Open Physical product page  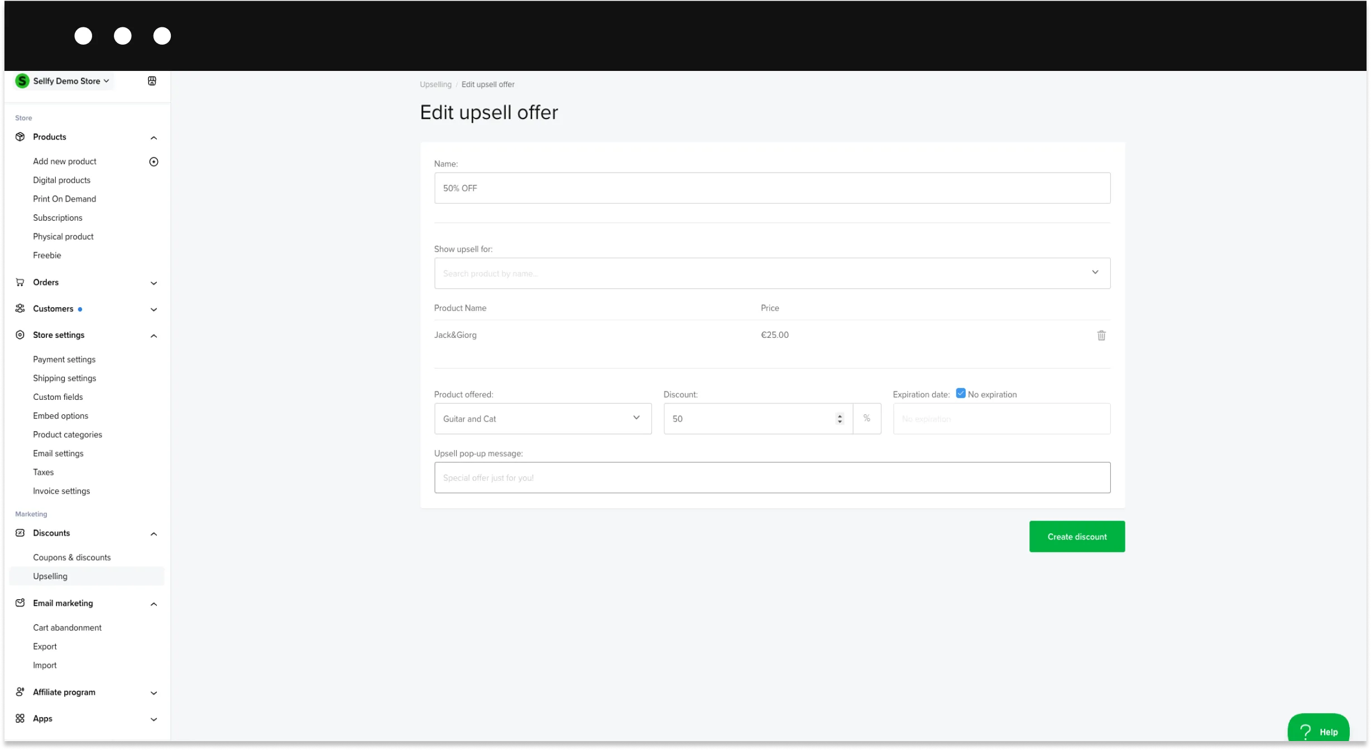[x=63, y=237]
